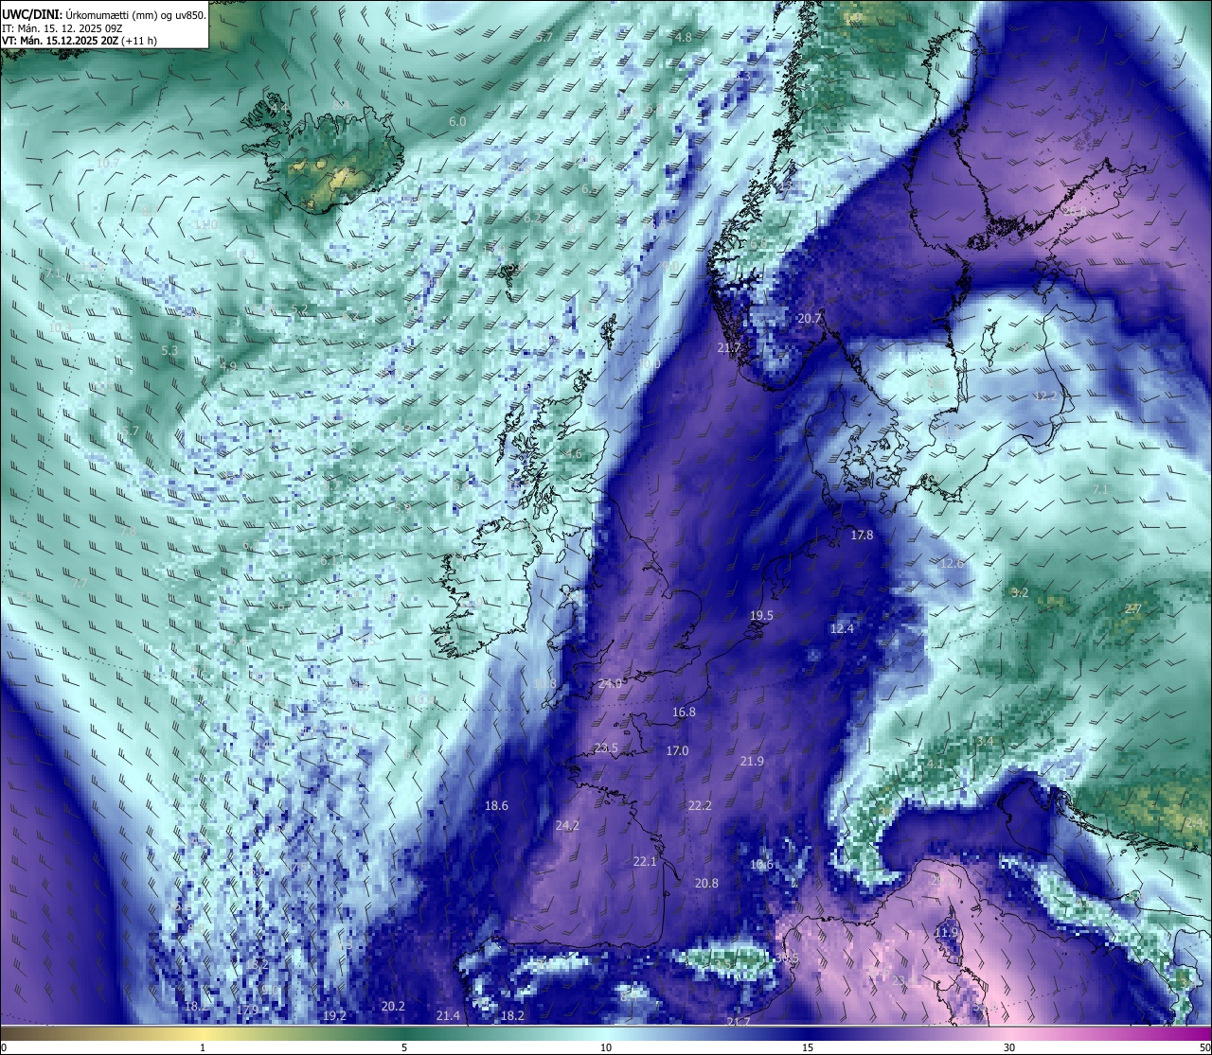Click the 11.9 value label
1212x1055 pixels.
[946, 933]
